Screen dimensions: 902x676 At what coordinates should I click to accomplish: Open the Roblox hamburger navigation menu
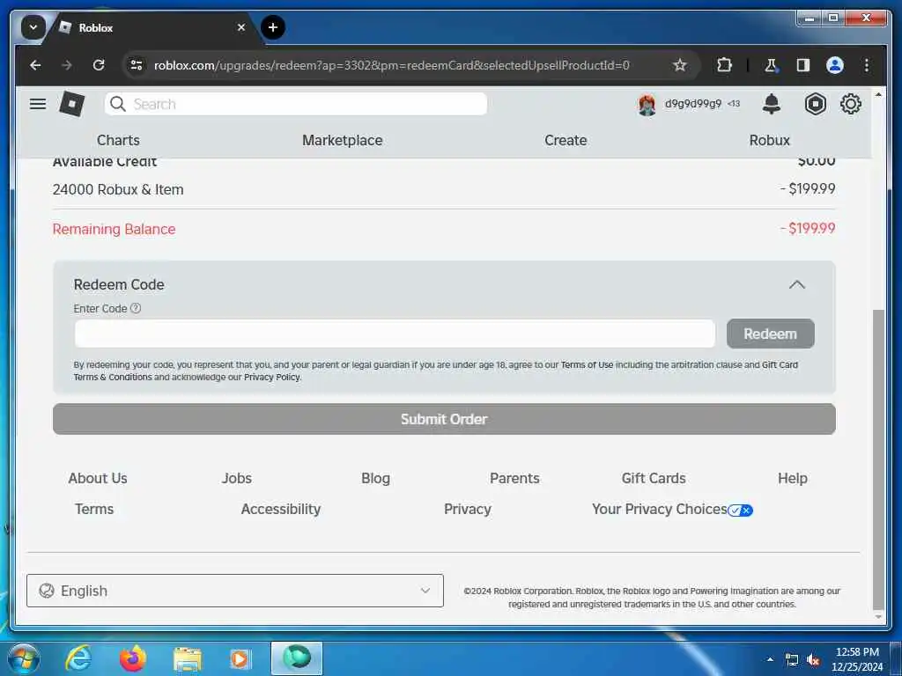point(38,104)
